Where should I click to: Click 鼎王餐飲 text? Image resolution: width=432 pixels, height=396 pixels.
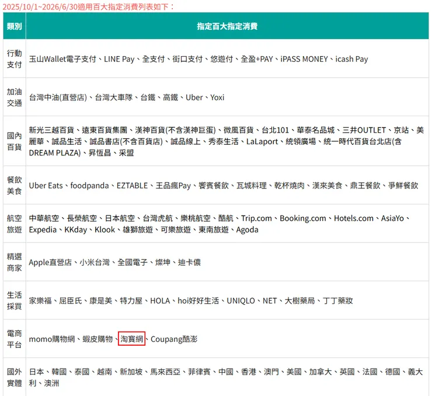(x=365, y=186)
